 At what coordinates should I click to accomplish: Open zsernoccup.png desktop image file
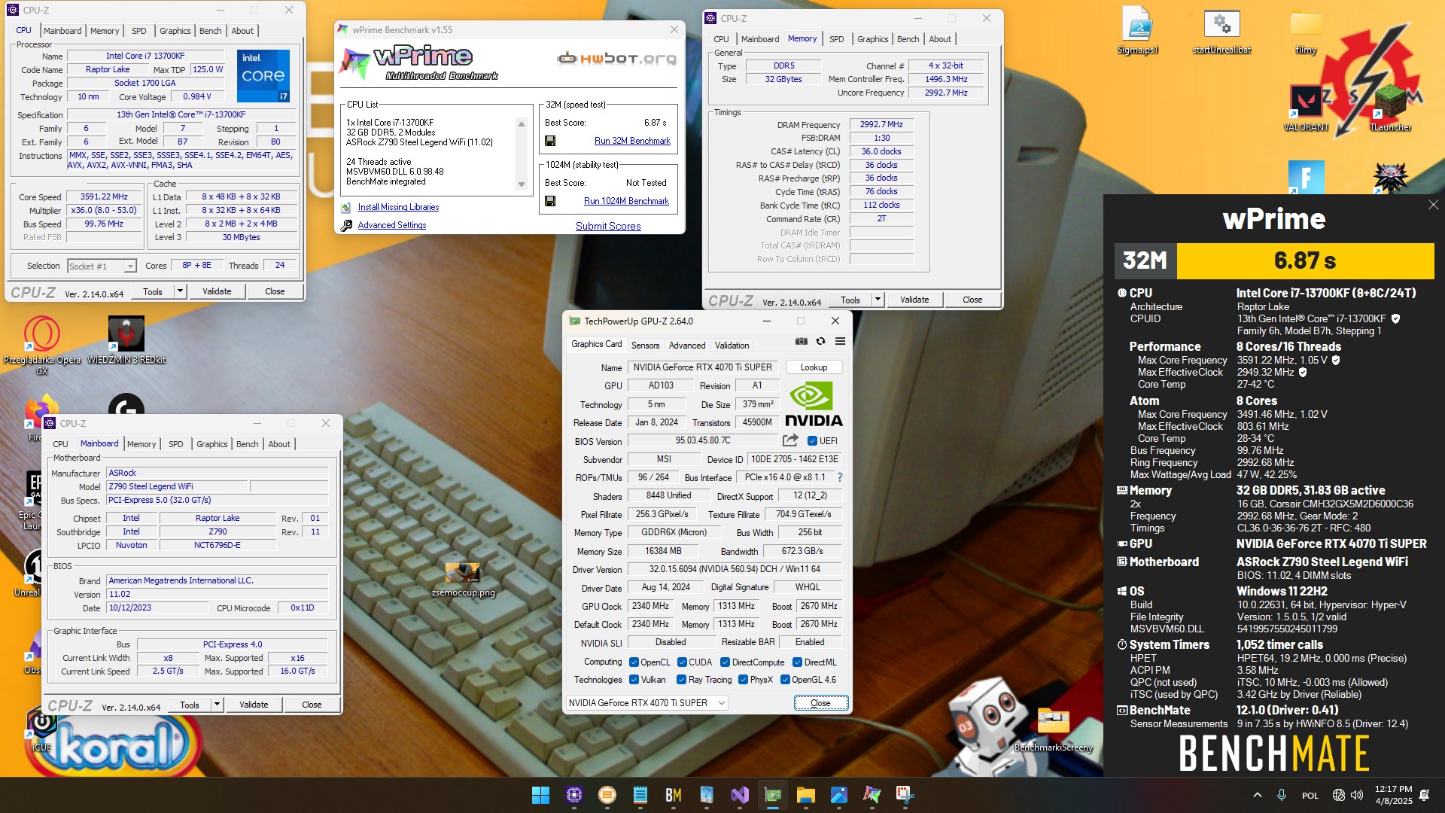(x=463, y=580)
